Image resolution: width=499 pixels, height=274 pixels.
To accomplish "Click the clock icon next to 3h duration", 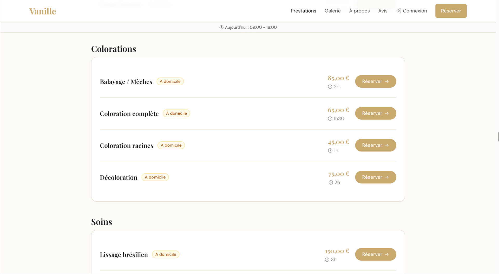I will [327, 260].
